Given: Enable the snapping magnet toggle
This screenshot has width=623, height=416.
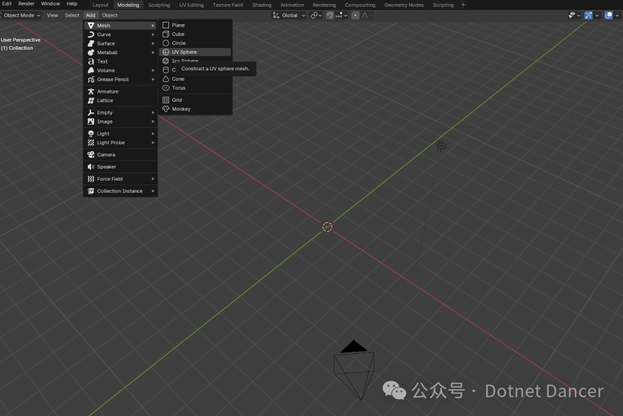Looking at the screenshot, I should click(x=329, y=15).
